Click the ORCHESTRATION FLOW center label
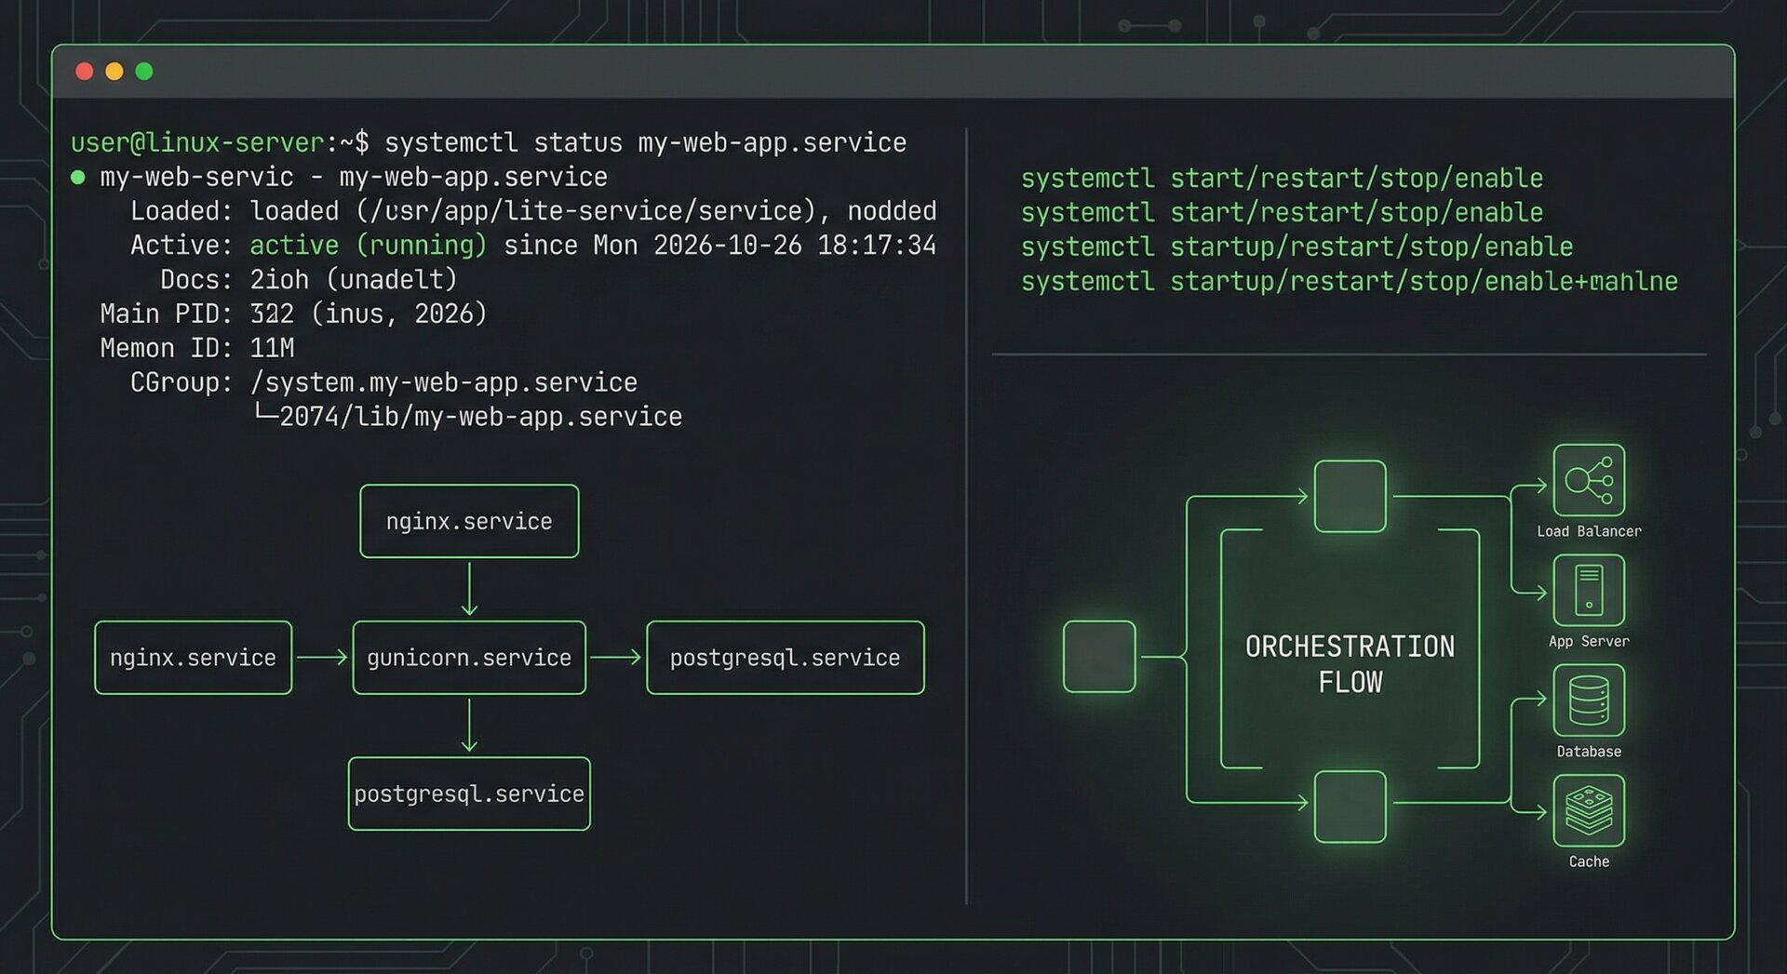Screen dimensions: 1787x974 click(x=1350, y=664)
